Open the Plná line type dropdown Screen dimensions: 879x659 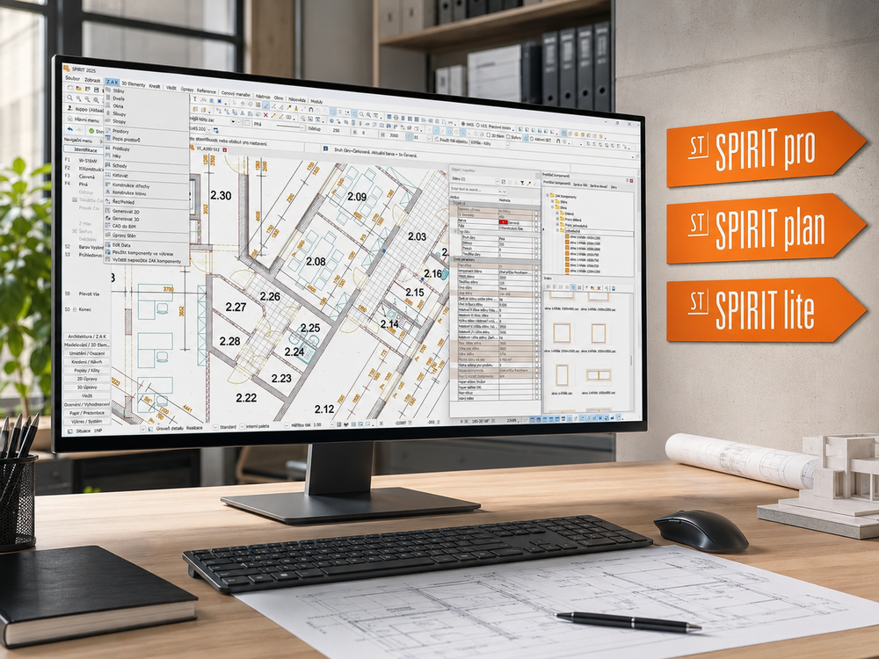302,127
